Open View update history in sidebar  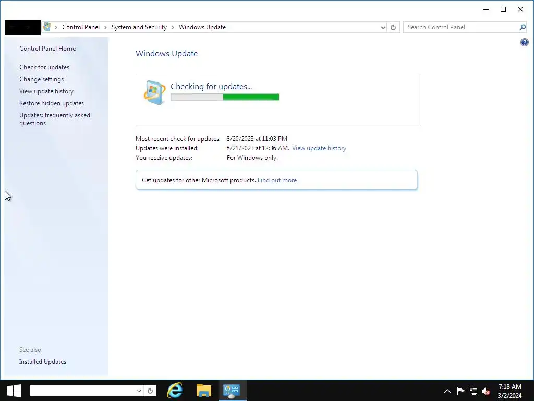46,91
